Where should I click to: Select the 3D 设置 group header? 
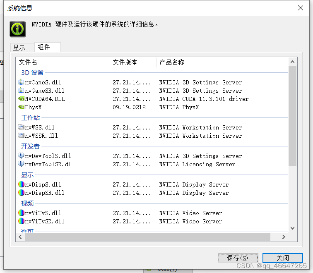pyautogui.click(x=32, y=72)
